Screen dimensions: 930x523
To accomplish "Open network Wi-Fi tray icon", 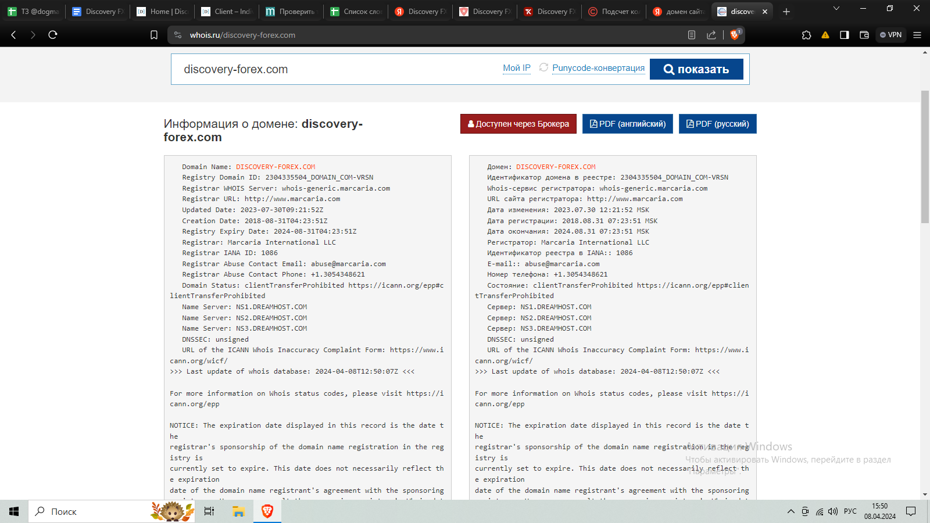I will [x=820, y=511].
